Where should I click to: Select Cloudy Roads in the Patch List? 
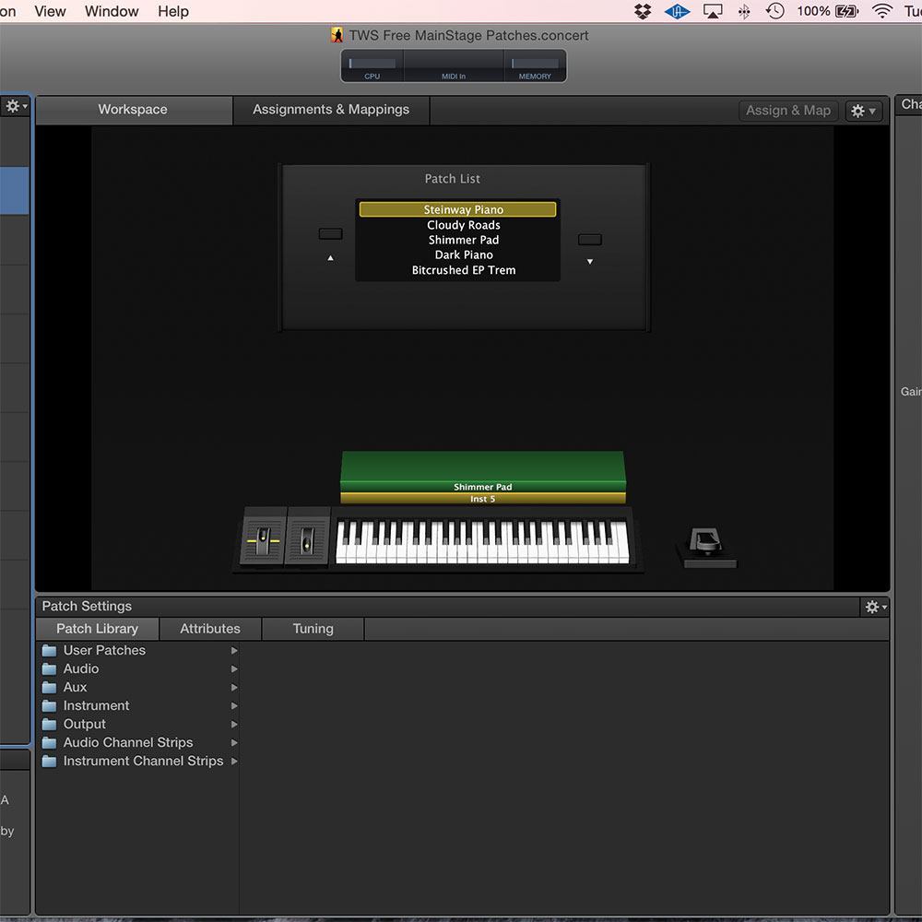(464, 225)
